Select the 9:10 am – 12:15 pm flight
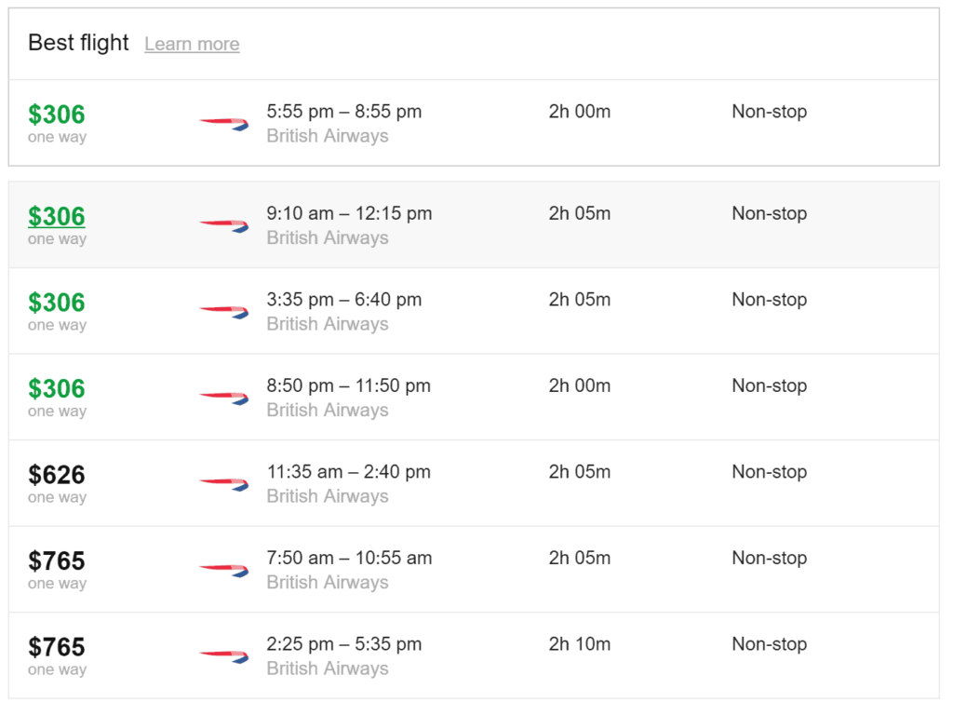 (349, 213)
